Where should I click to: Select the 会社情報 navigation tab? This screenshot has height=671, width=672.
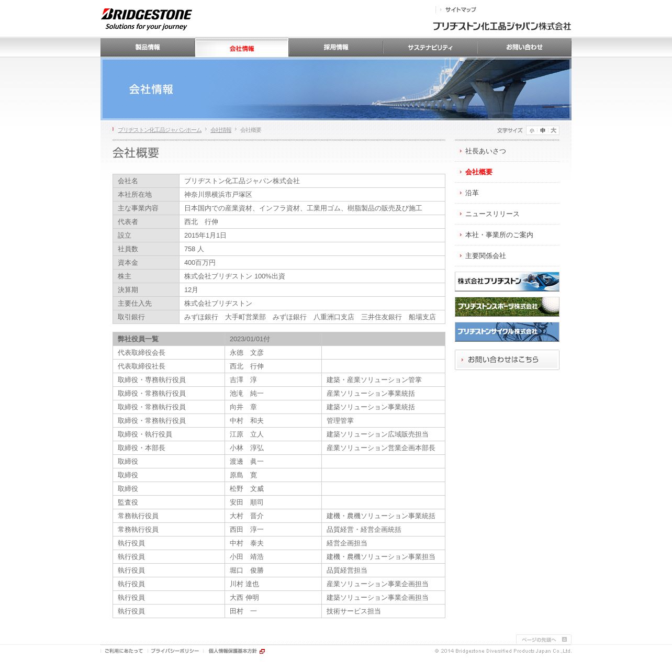click(x=242, y=48)
